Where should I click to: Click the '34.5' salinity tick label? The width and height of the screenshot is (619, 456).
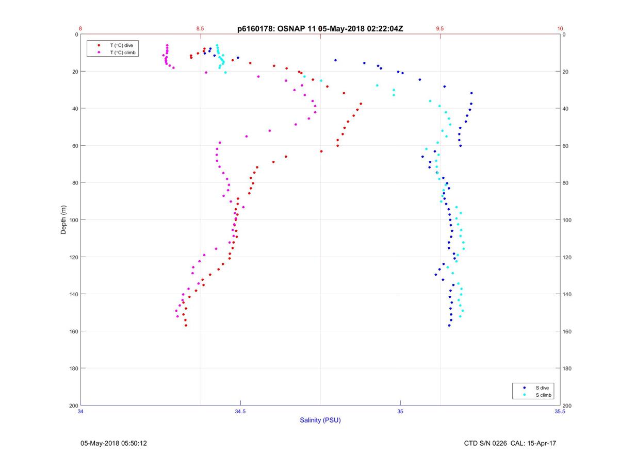point(240,411)
